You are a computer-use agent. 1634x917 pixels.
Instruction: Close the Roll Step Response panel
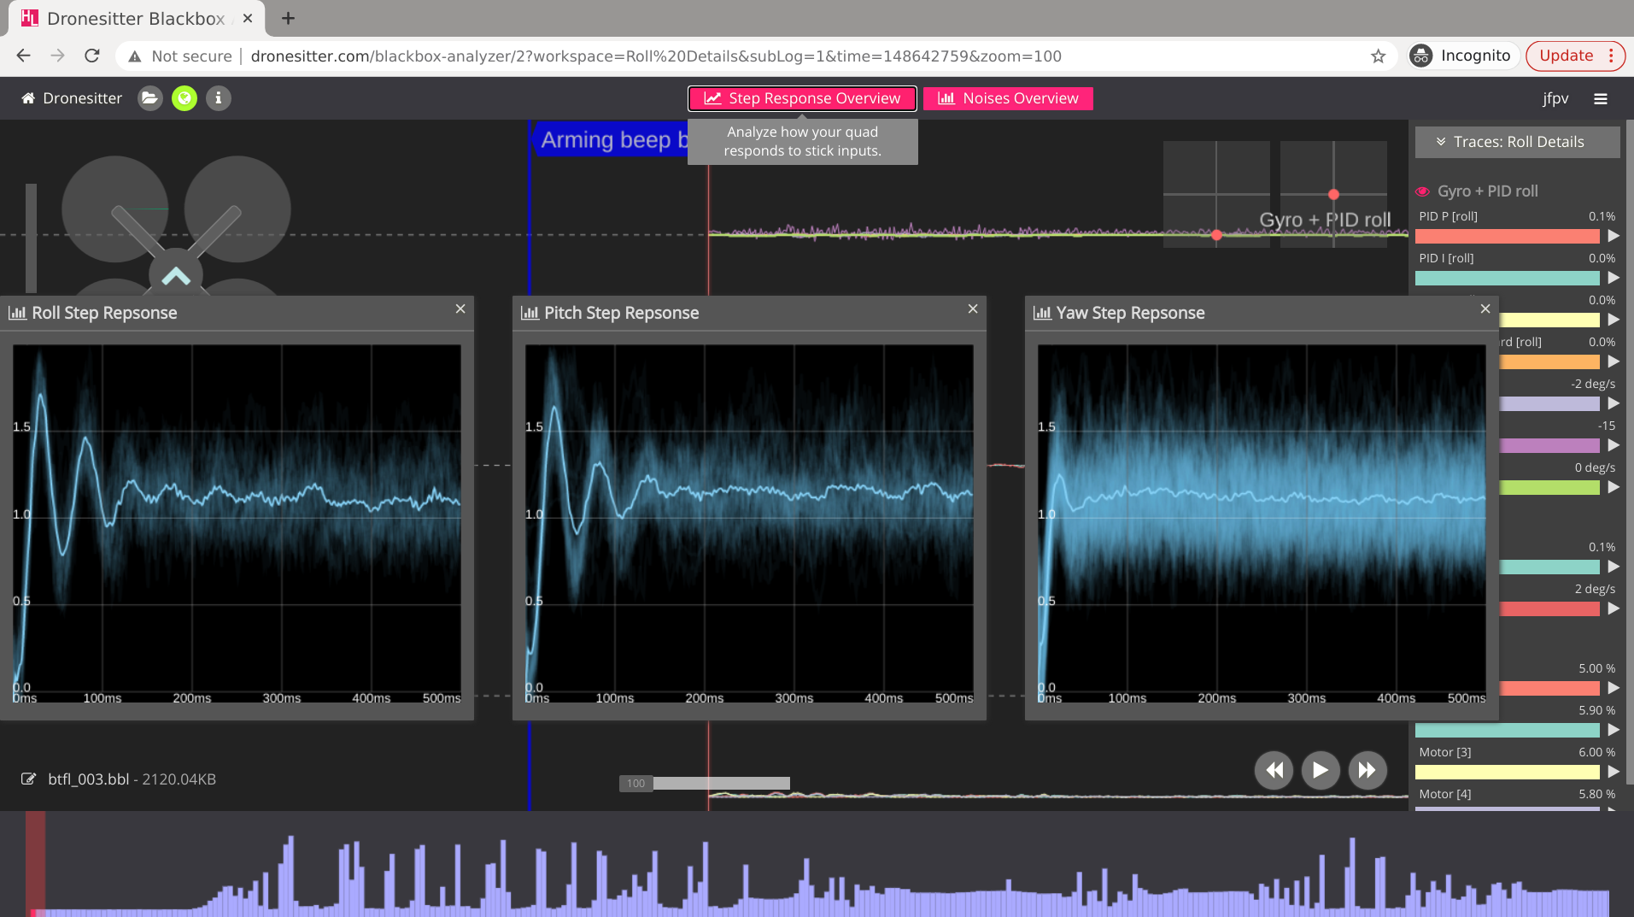click(x=460, y=309)
